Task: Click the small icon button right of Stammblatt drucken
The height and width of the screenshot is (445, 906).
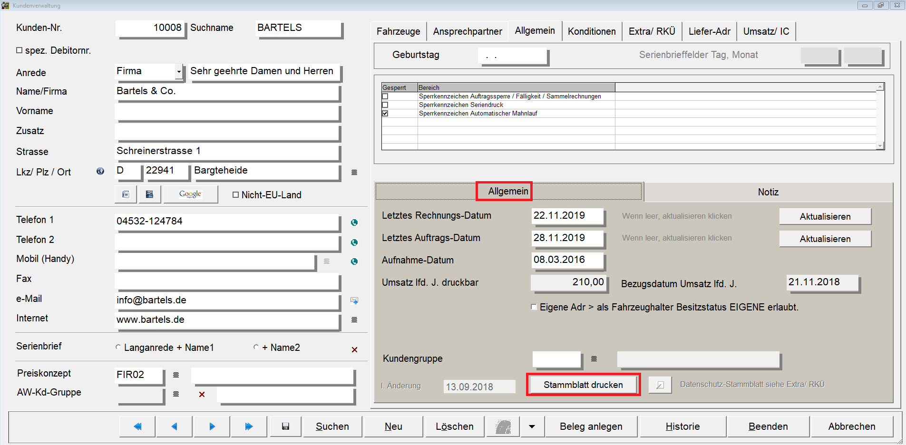Action: 660,385
